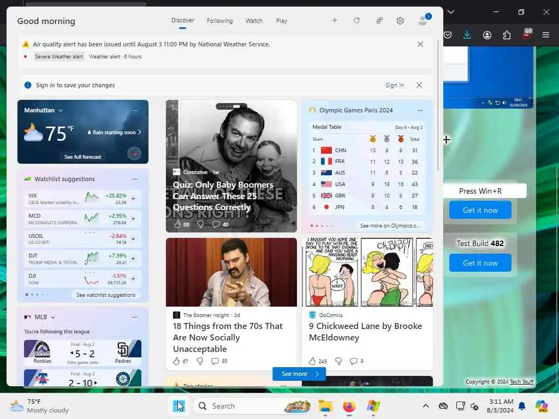The width and height of the screenshot is (559, 419).
Task: Open weather widget more options
Action: pos(135,110)
